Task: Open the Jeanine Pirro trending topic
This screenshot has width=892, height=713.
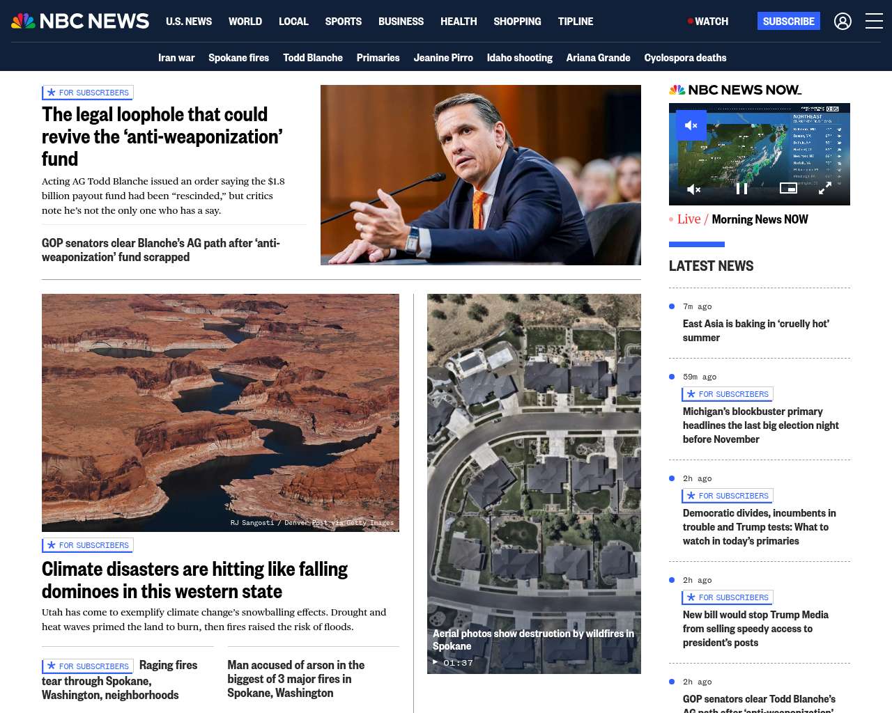Action: (x=443, y=58)
